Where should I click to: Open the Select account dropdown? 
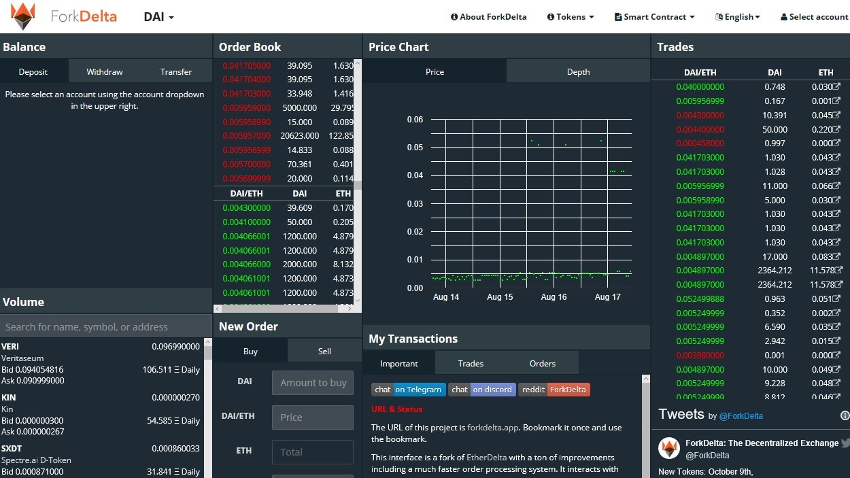[815, 17]
